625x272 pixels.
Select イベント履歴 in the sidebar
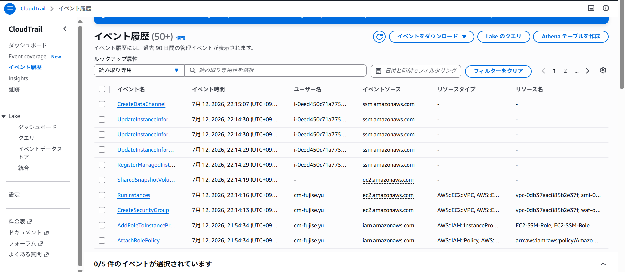[x=25, y=67]
